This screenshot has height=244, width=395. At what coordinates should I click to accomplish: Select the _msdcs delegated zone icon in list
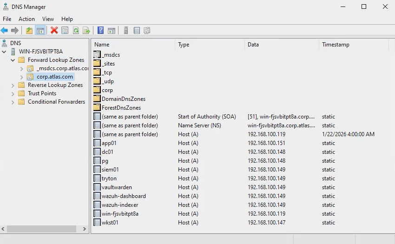click(x=97, y=55)
